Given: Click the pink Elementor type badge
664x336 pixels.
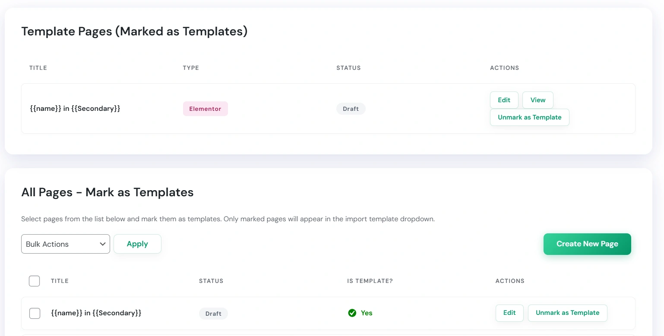Looking at the screenshot, I should point(205,109).
